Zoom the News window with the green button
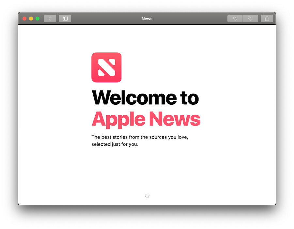 click(x=38, y=19)
